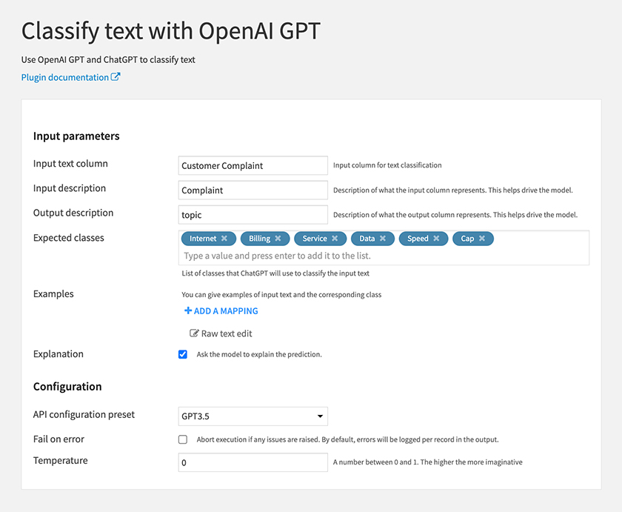Screen dimensions: 622x512
Task: Click the 'Input text column' label
Action: [70, 164]
